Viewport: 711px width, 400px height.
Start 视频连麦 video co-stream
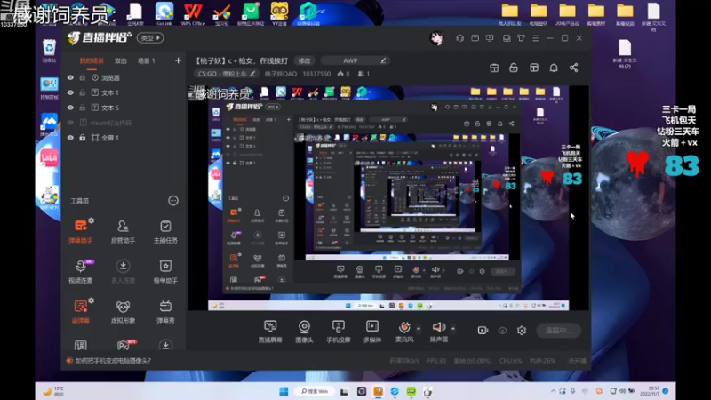click(81, 271)
